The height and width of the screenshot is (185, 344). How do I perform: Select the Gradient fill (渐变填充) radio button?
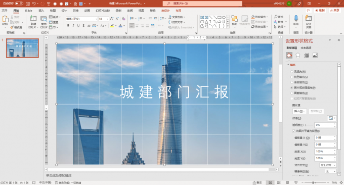[292, 82]
